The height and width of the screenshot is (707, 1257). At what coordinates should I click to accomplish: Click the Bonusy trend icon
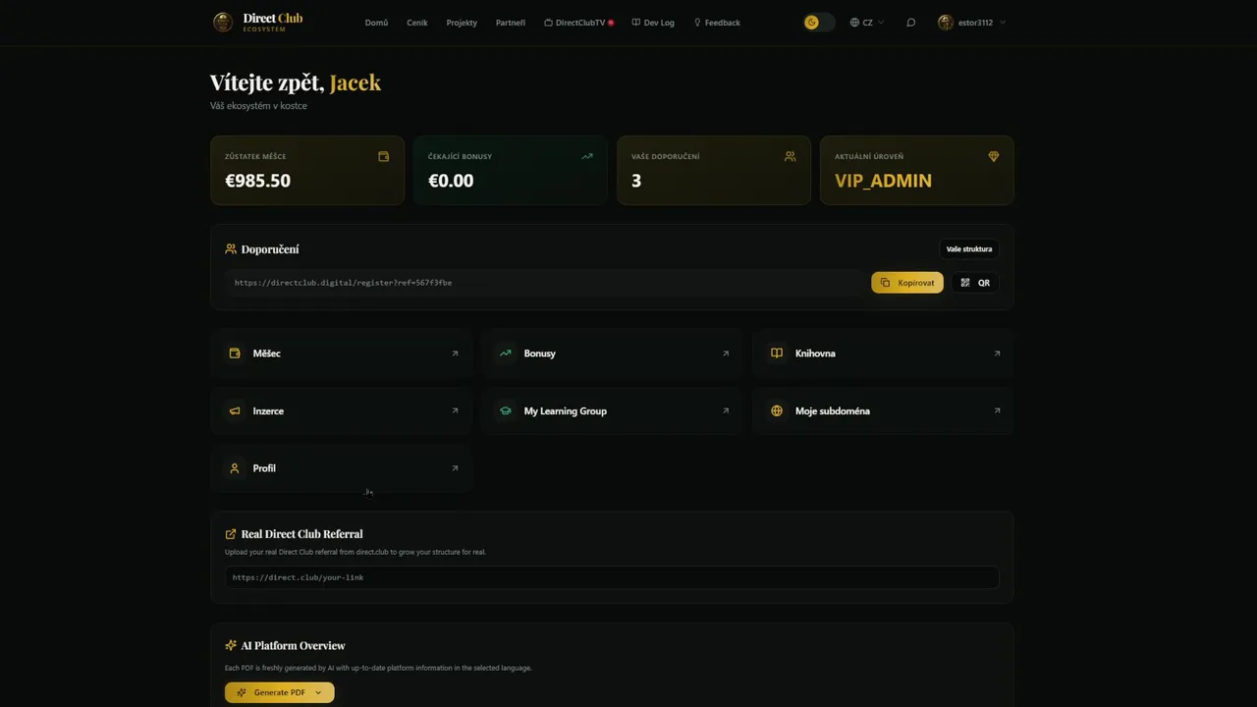point(506,353)
